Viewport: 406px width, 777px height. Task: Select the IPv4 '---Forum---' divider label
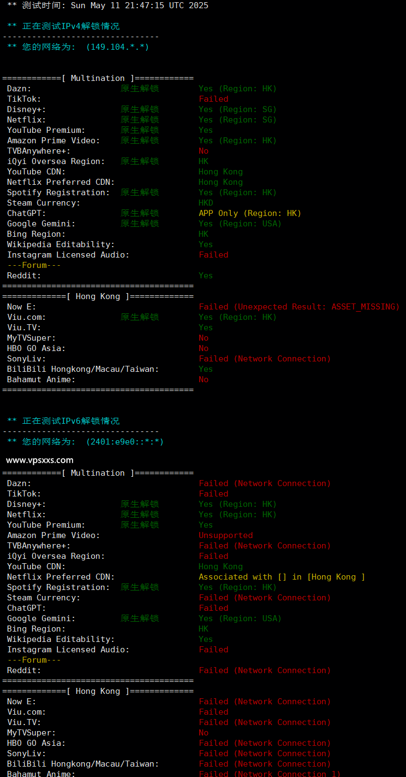(x=34, y=265)
